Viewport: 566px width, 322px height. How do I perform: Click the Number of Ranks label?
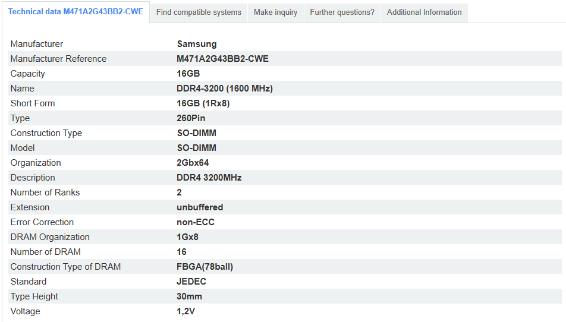point(45,192)
